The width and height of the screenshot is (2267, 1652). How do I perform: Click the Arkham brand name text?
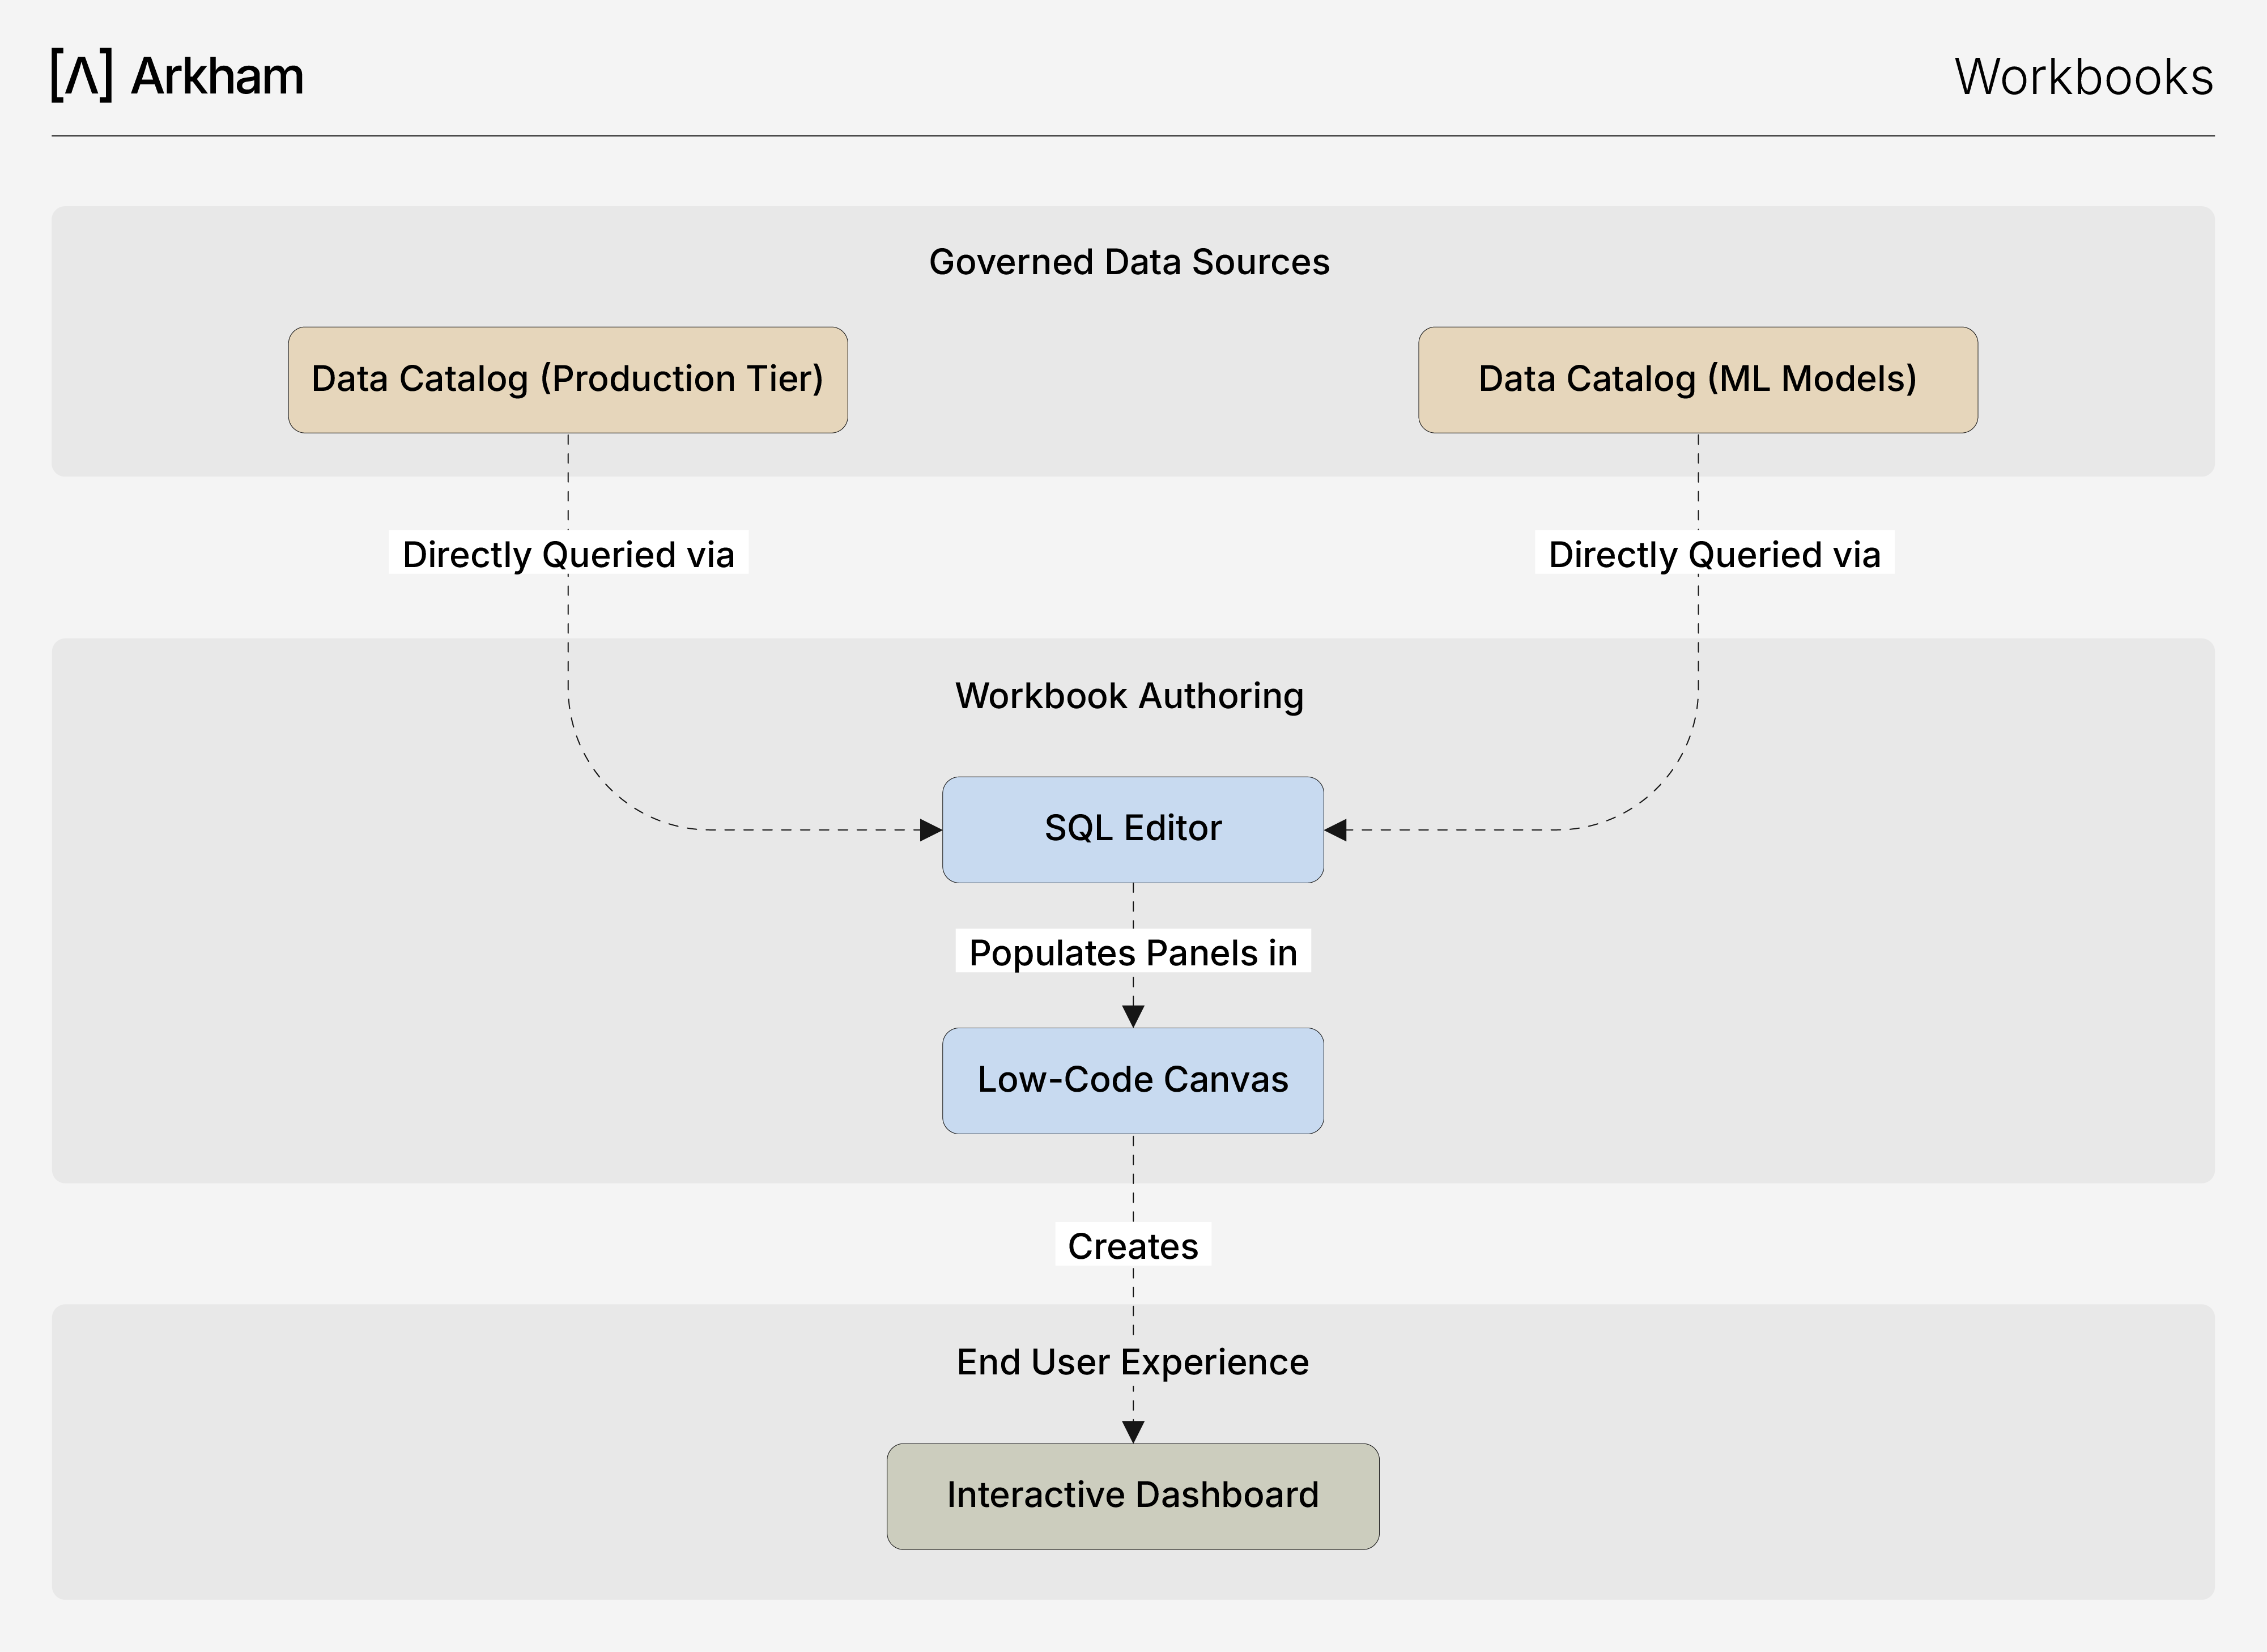coord(218,76)
